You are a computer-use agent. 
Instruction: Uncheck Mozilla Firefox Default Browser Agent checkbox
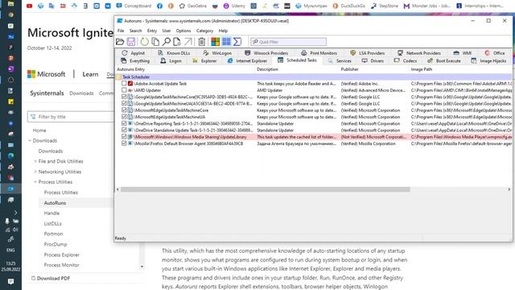(124, 143)
